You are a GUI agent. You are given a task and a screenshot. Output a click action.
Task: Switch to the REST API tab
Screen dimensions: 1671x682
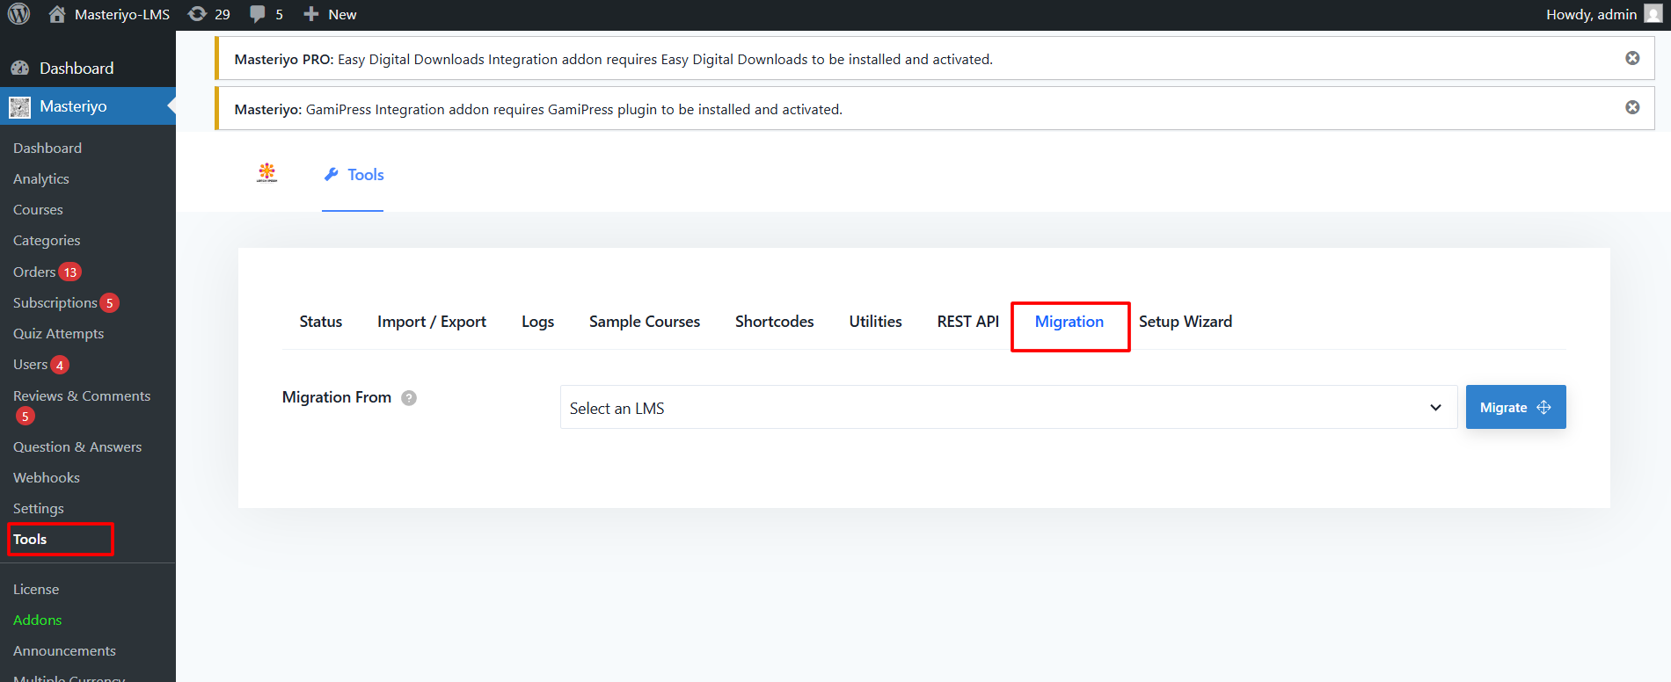(x=968, y=322)
